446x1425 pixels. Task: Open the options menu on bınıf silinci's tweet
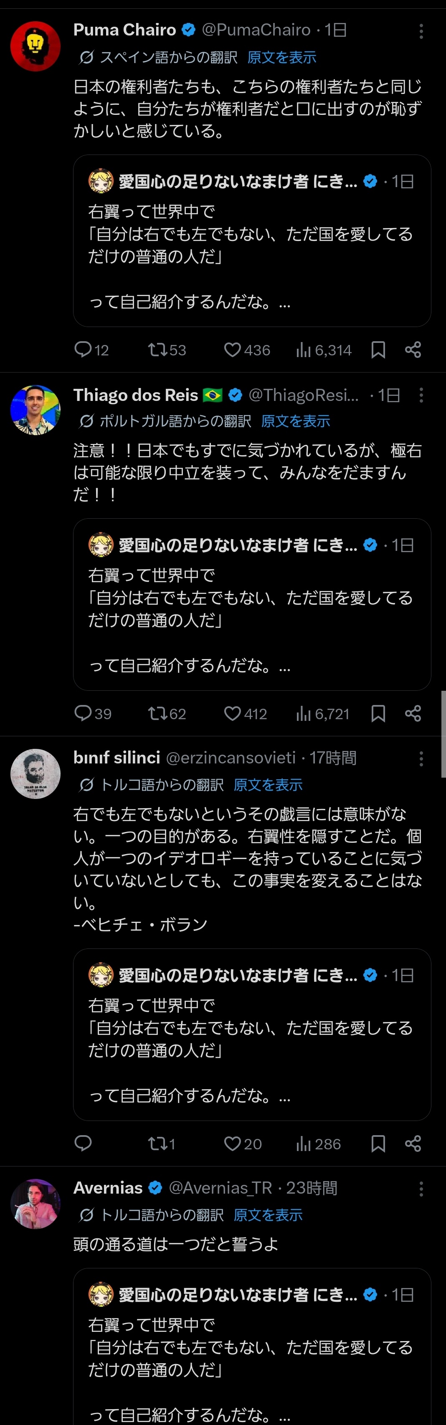pyautogui.click(x=421, y=758)
